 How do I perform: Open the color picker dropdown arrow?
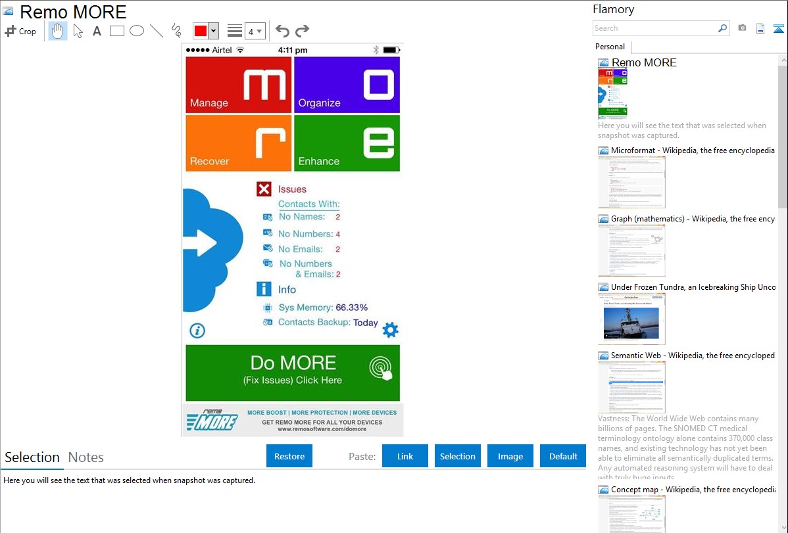pyautogui.click(x=213, y=31)
